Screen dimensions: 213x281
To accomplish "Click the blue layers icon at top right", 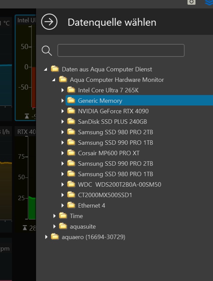I will [x=209, y=2].
